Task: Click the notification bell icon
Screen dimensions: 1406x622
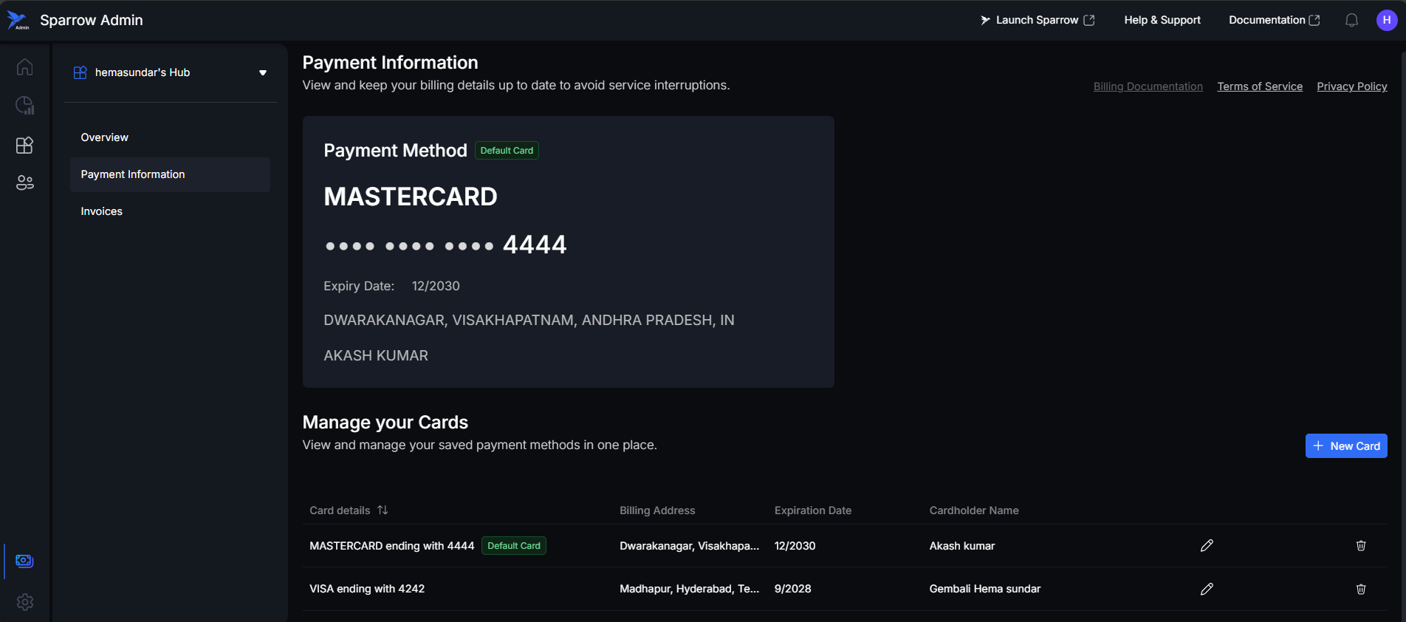Action: pos(1351,21)
